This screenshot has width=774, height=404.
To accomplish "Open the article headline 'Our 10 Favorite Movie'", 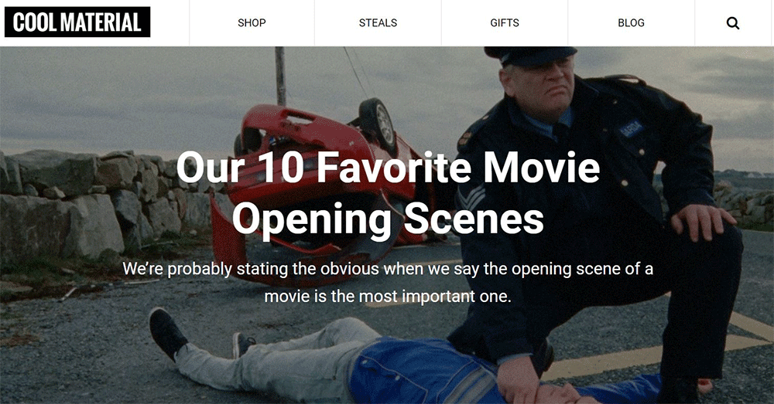I will click(388, 167).
